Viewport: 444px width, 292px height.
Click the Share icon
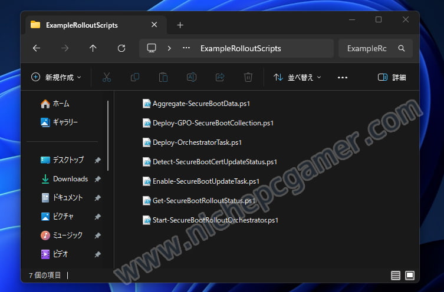220,77
